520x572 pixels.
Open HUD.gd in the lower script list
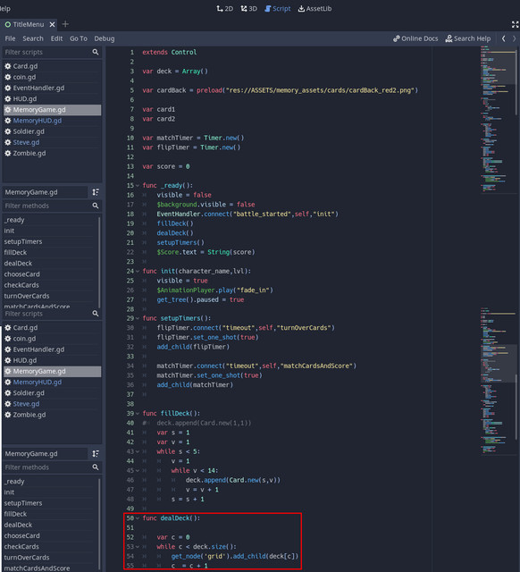click(52, 360)
